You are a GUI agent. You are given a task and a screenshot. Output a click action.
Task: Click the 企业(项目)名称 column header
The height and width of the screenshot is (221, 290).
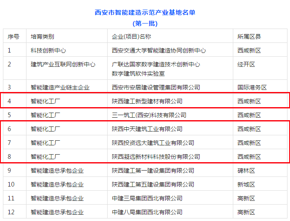point(131,37)
